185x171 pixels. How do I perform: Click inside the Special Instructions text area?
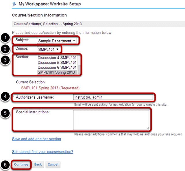tap(111, 120)
